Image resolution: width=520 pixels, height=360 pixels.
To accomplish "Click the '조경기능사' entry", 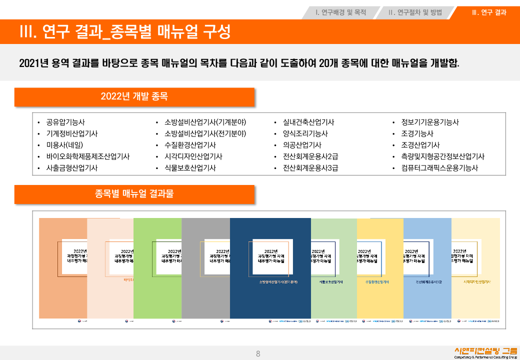I will (x=417, y=133).
